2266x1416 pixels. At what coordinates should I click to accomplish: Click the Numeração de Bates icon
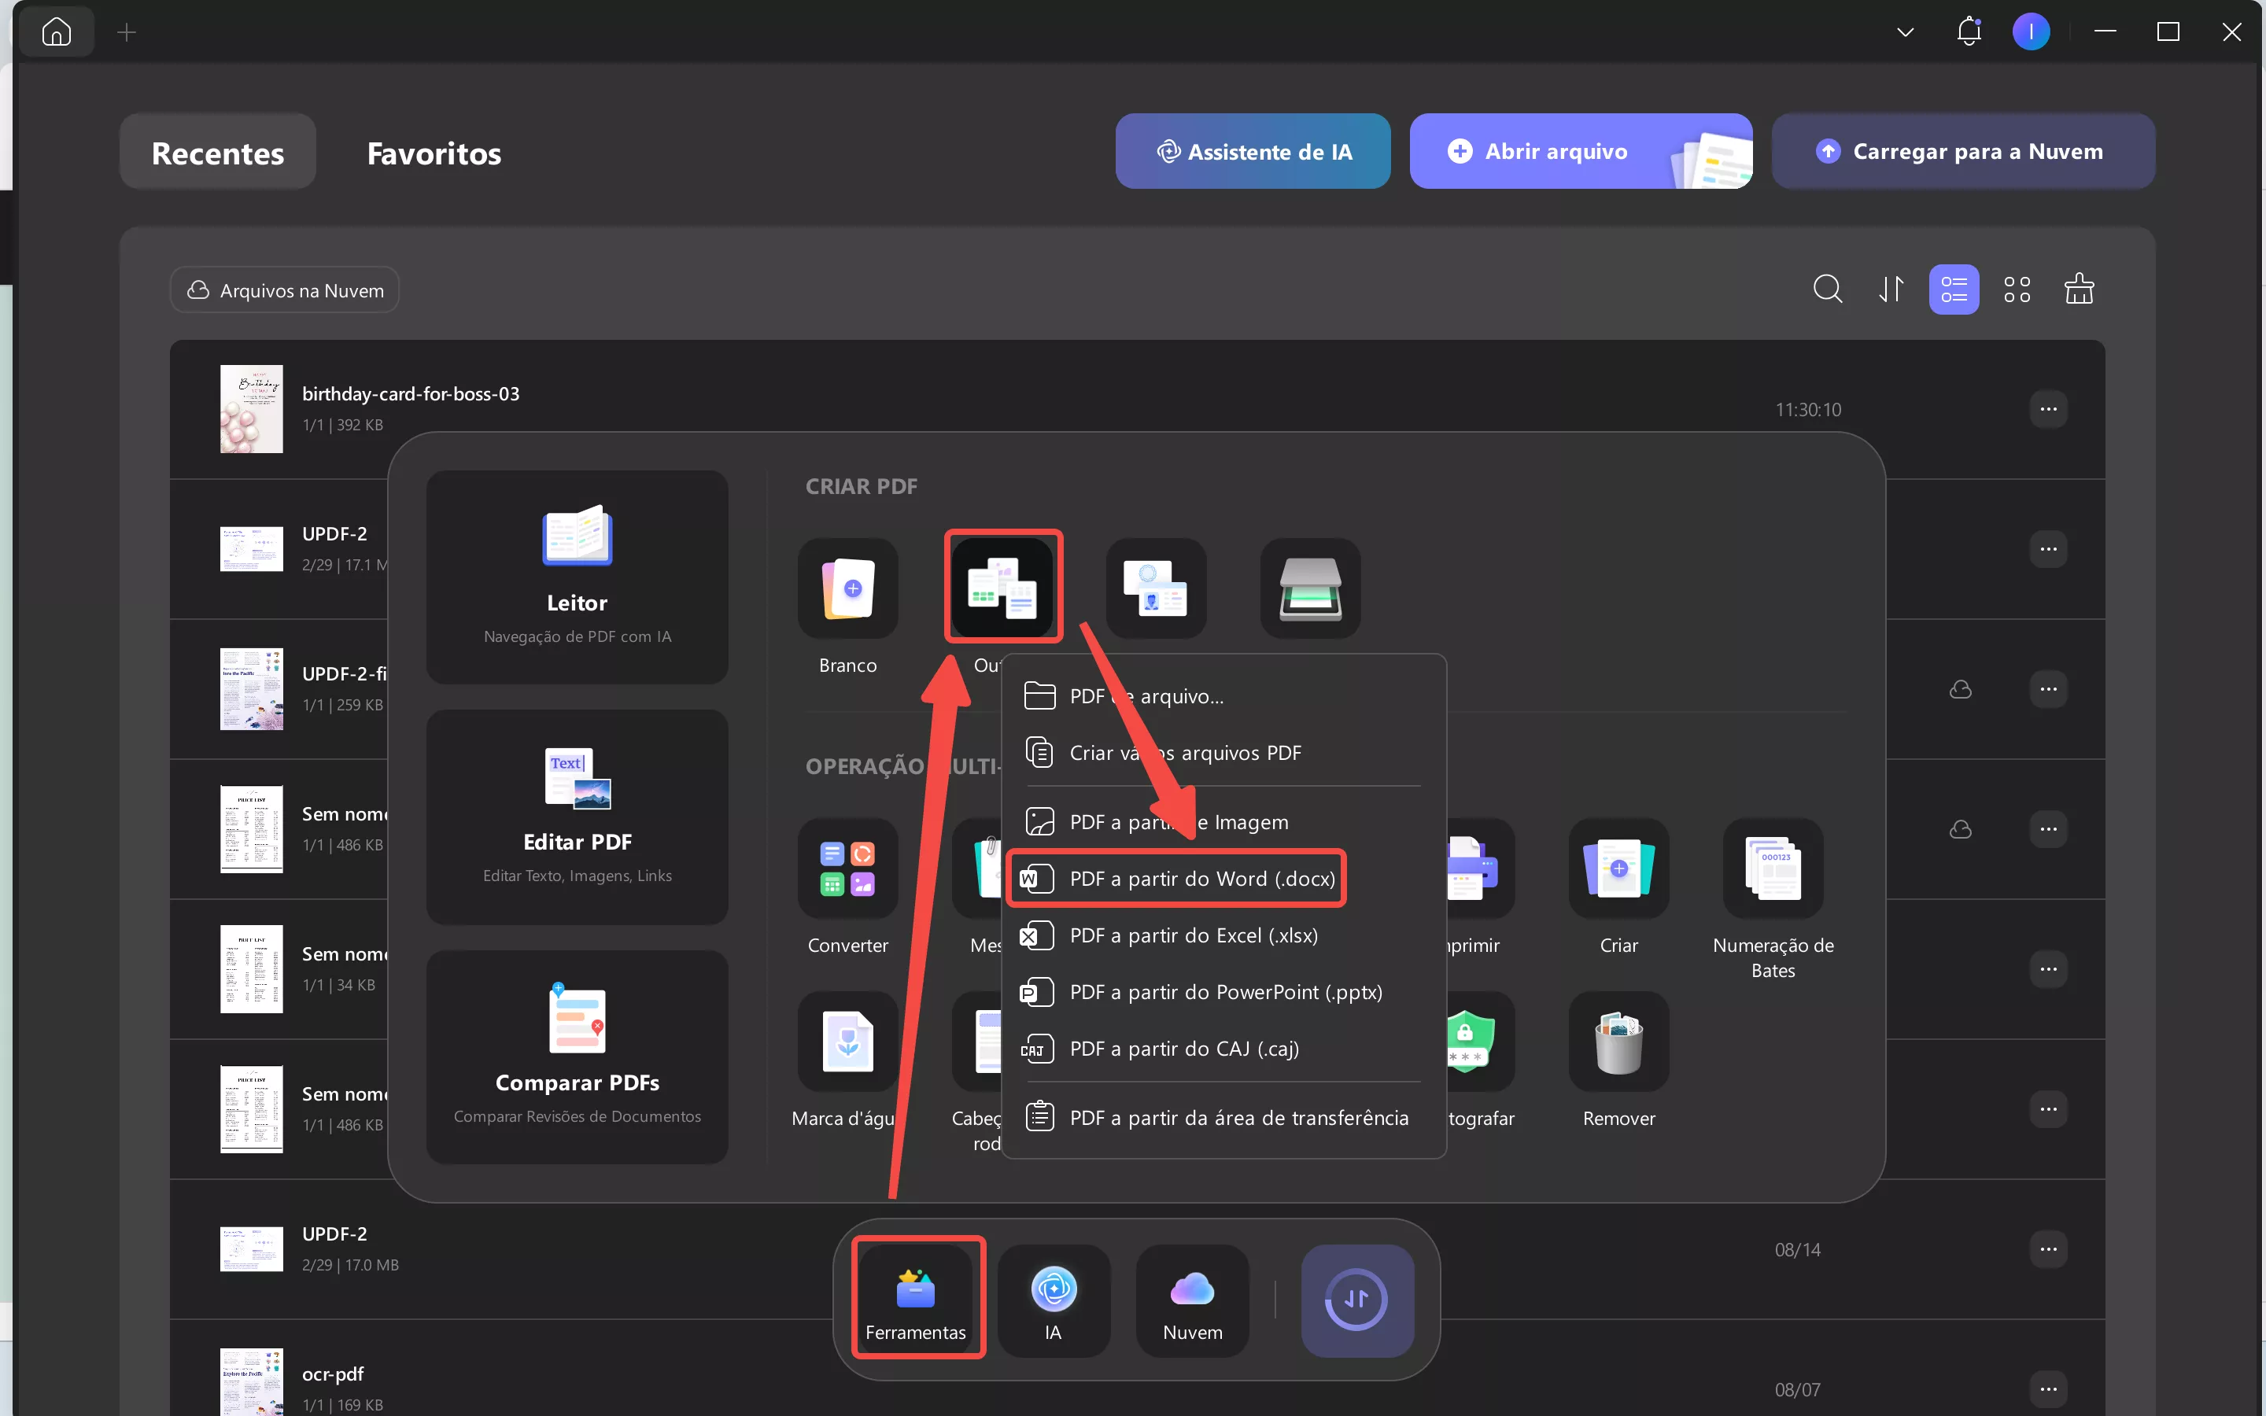[1773, 868]
